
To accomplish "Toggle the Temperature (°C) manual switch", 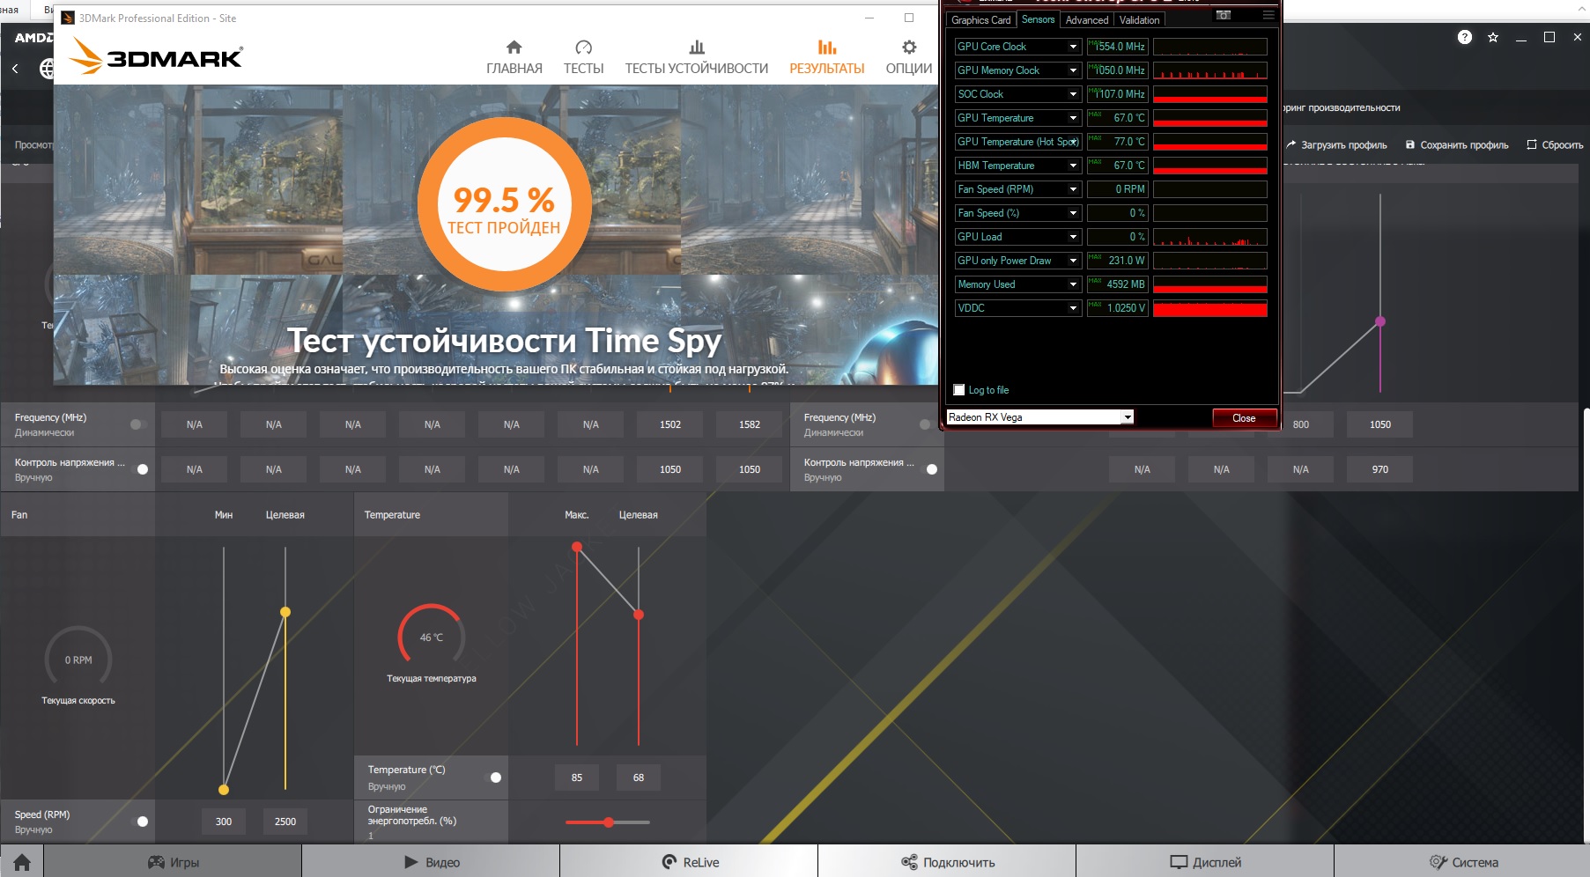I will point(494,778).
